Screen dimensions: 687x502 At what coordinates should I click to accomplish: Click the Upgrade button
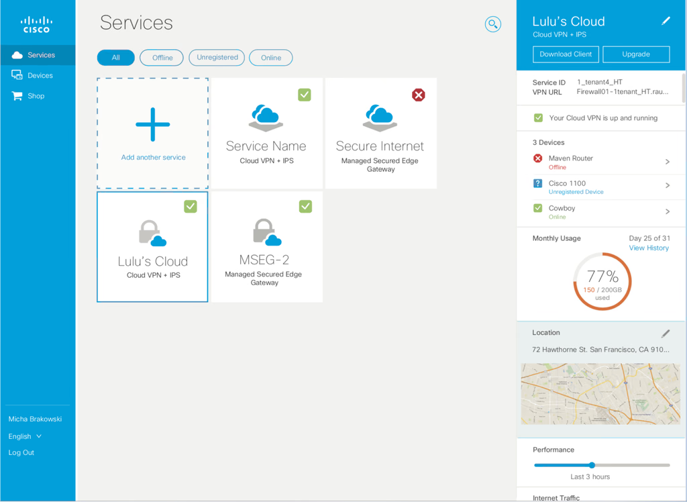pos(636,54)
